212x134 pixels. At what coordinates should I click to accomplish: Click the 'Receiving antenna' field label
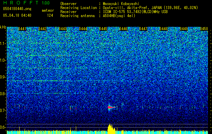point(78,16)
